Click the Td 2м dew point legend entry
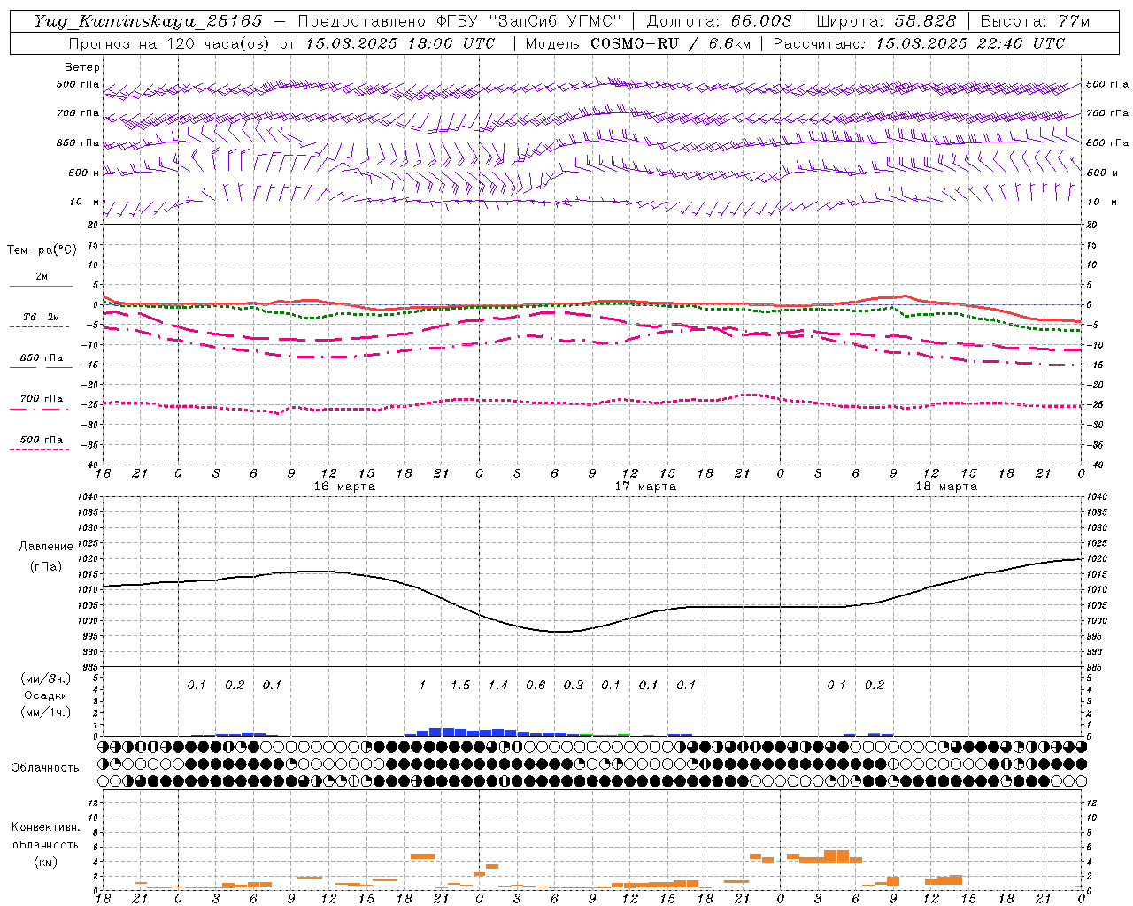 (x=42, y=317)
